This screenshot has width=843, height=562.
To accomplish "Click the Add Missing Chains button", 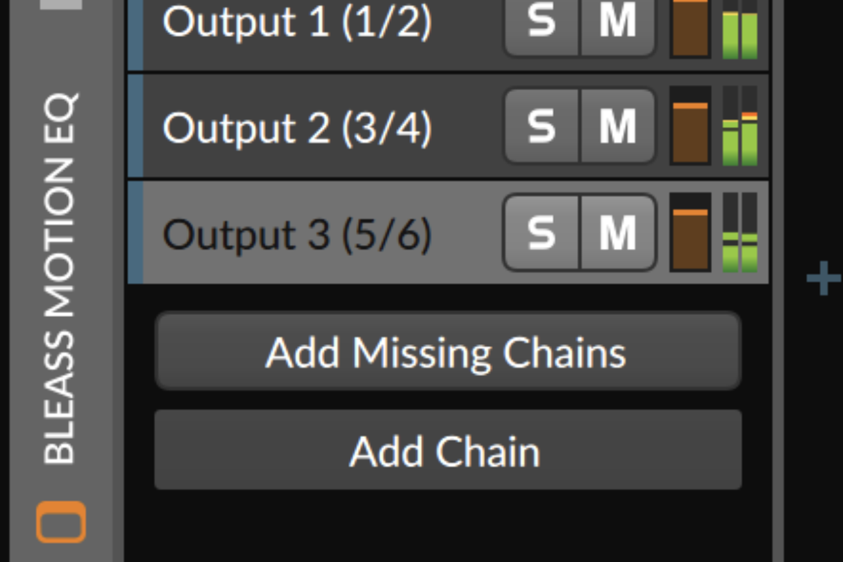I will click(x=447, y=351).
